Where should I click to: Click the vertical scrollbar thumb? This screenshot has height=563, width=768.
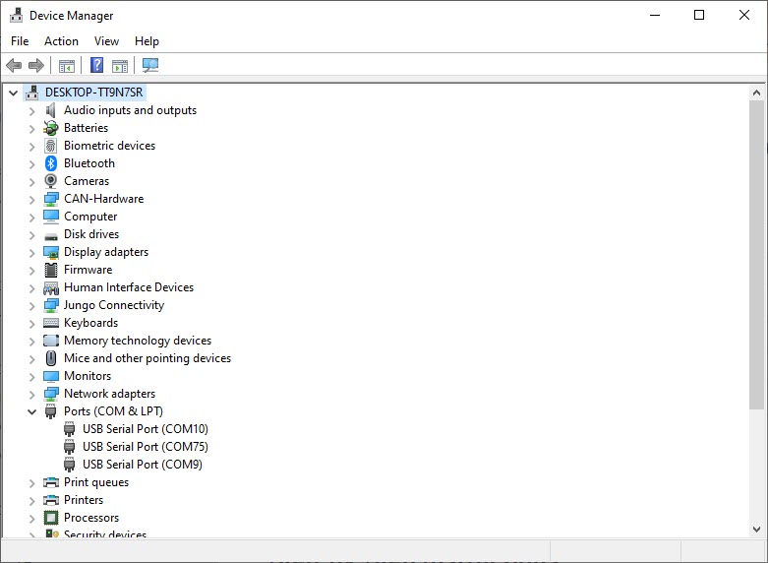point(757,254)
